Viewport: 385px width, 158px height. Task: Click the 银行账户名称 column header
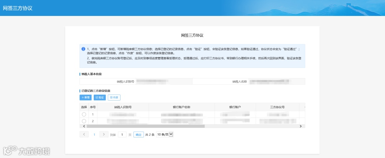(x=182, y=107)
